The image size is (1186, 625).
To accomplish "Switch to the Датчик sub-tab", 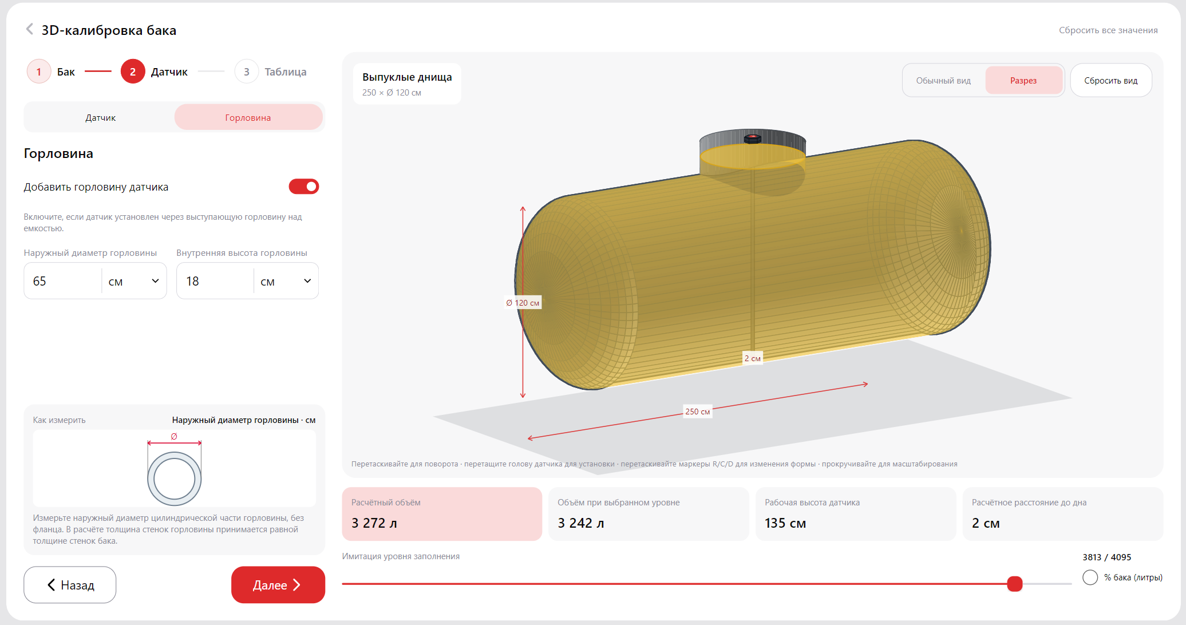I will tap(100, 117).
